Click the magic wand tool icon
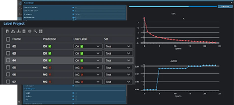Screen dimensions: 234x105 35,31
